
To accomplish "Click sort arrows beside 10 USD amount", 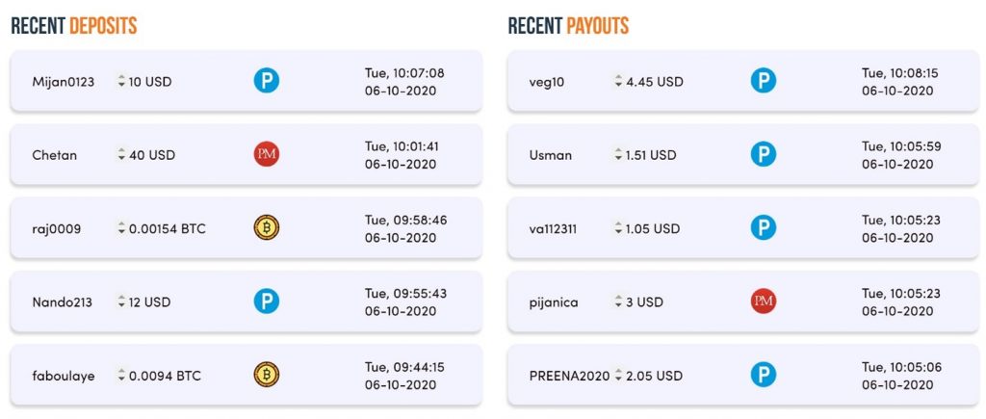I will pyautogui.click(x=121, y=81).
